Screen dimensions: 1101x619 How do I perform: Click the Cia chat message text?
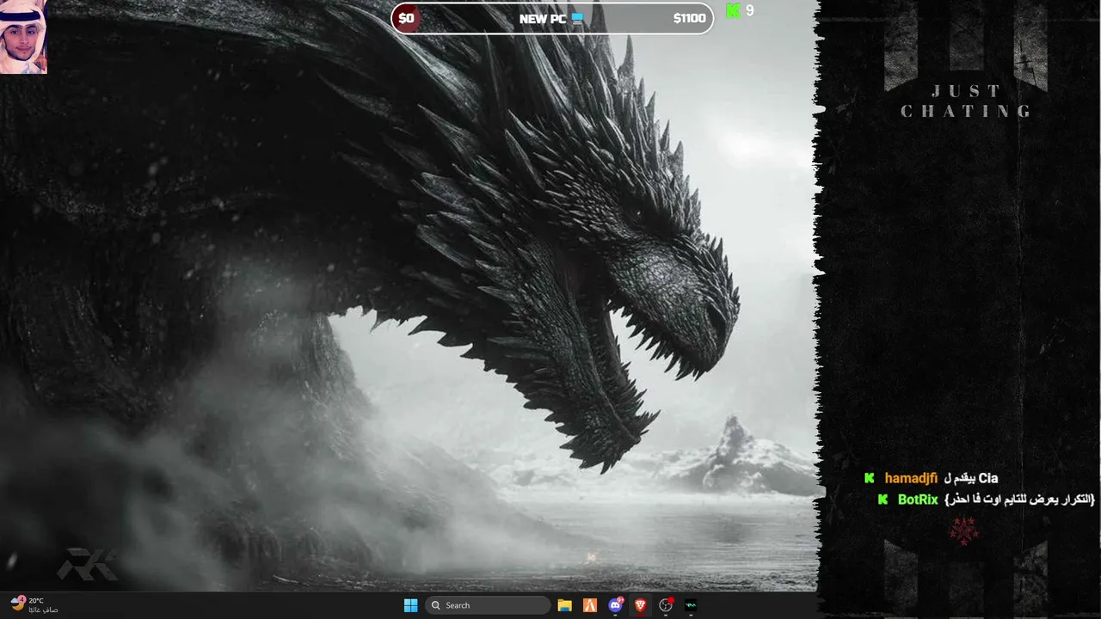[x=971, y=478]
